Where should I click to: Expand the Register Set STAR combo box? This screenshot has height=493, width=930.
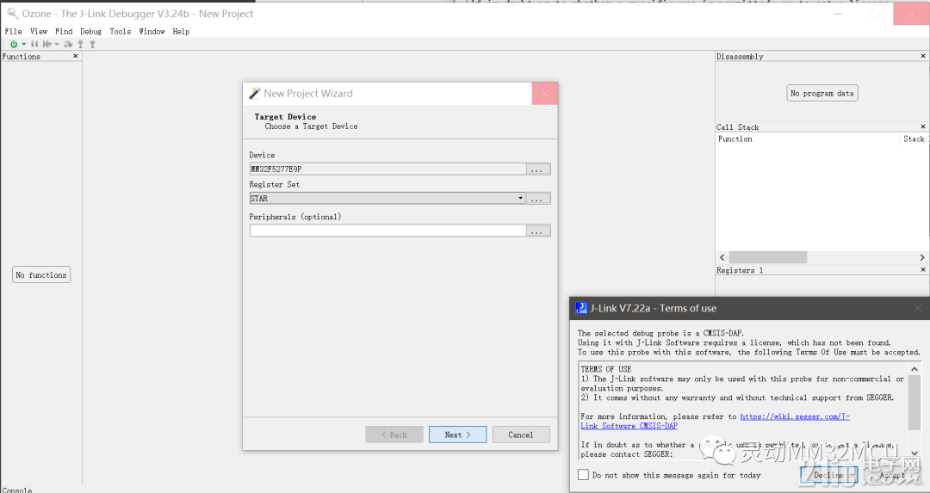pyautogui.click(x=387, y=199)
